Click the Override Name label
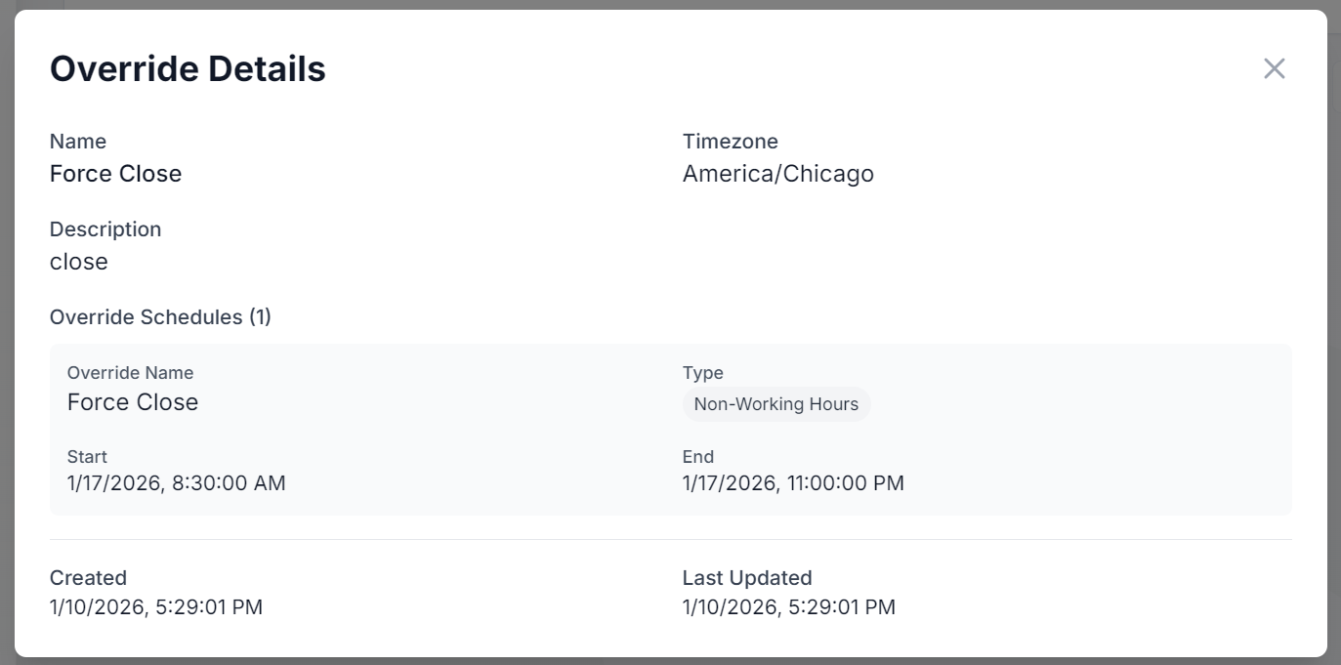Viewport: 1341px width, 665px height. [130, 373]
